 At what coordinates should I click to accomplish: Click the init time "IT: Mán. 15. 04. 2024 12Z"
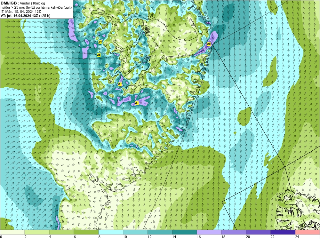(20, 12)
